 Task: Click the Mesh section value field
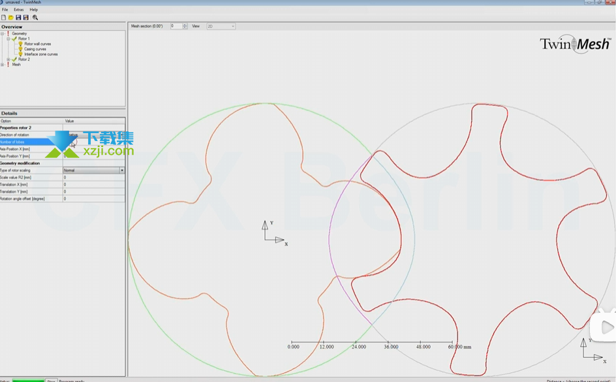[176, 26]
